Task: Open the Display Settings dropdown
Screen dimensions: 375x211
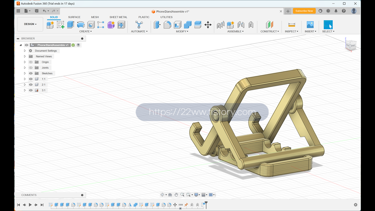Action: (197, 195)
